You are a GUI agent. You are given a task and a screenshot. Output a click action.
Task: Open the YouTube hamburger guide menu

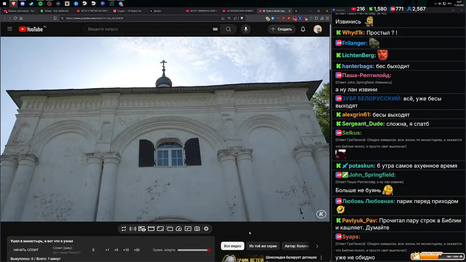[x=10, y=29]
